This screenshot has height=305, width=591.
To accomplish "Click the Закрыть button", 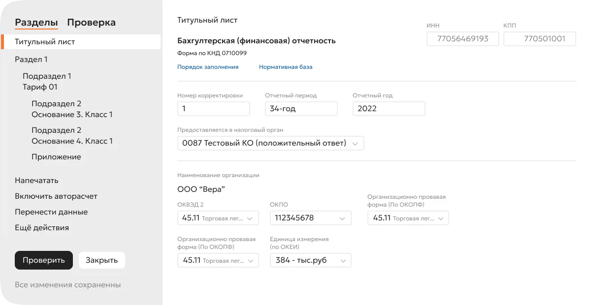I will point(102,260).
